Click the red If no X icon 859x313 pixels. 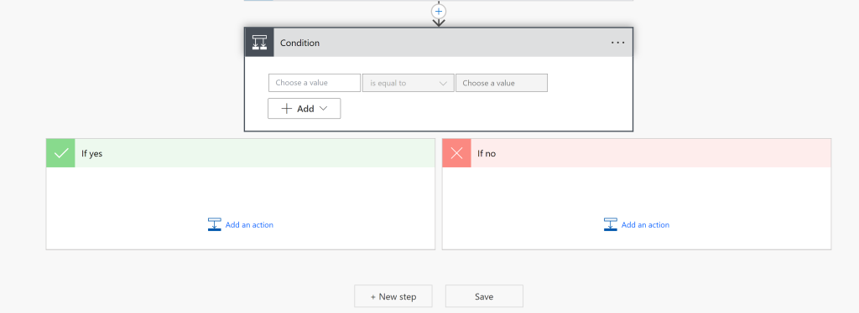click(457, 153)
